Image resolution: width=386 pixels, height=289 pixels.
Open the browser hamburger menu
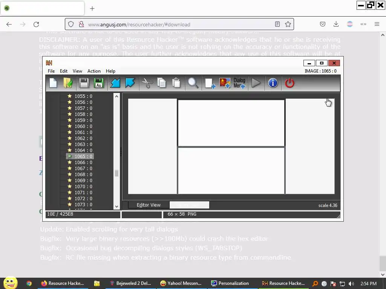[x=377, y=24]
